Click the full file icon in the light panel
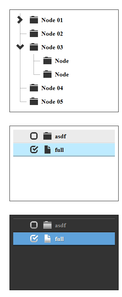This screenshot has height=297, width=122. click(x=47, y=150)
